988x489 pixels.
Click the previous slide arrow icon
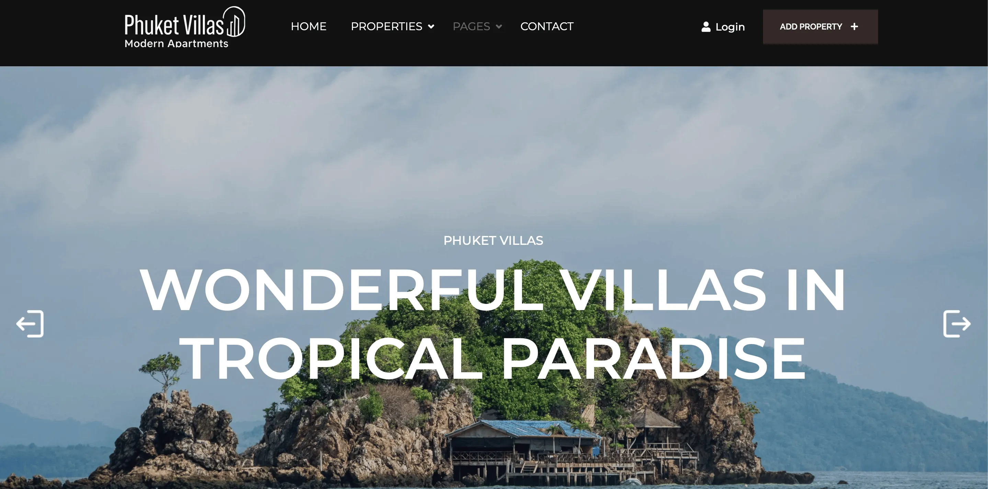30,324
